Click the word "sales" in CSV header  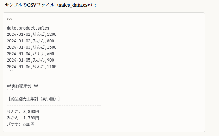(x=43, y=28)
